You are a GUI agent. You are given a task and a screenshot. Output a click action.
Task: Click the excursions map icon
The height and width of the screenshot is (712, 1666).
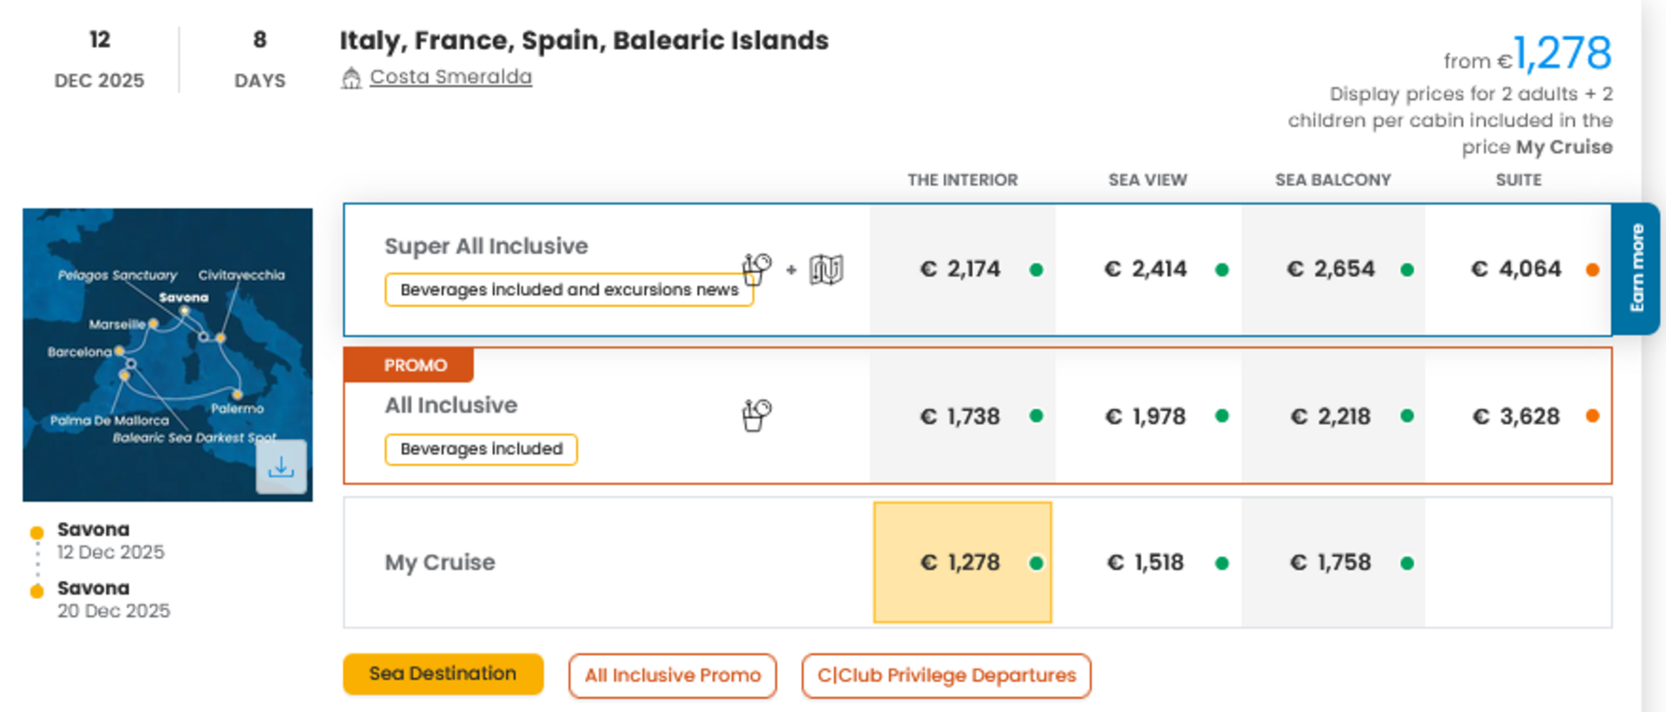coord(826,269)
